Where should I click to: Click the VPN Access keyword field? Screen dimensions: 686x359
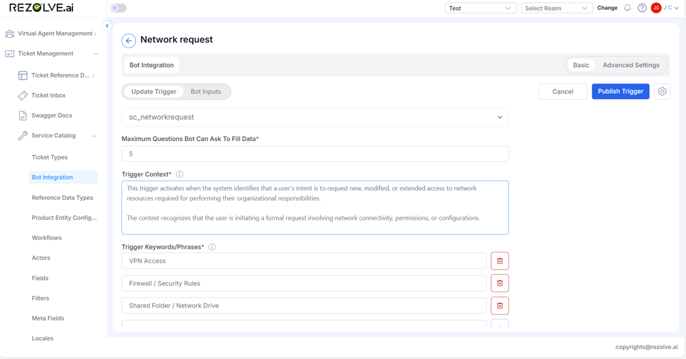tap(304, 261)
